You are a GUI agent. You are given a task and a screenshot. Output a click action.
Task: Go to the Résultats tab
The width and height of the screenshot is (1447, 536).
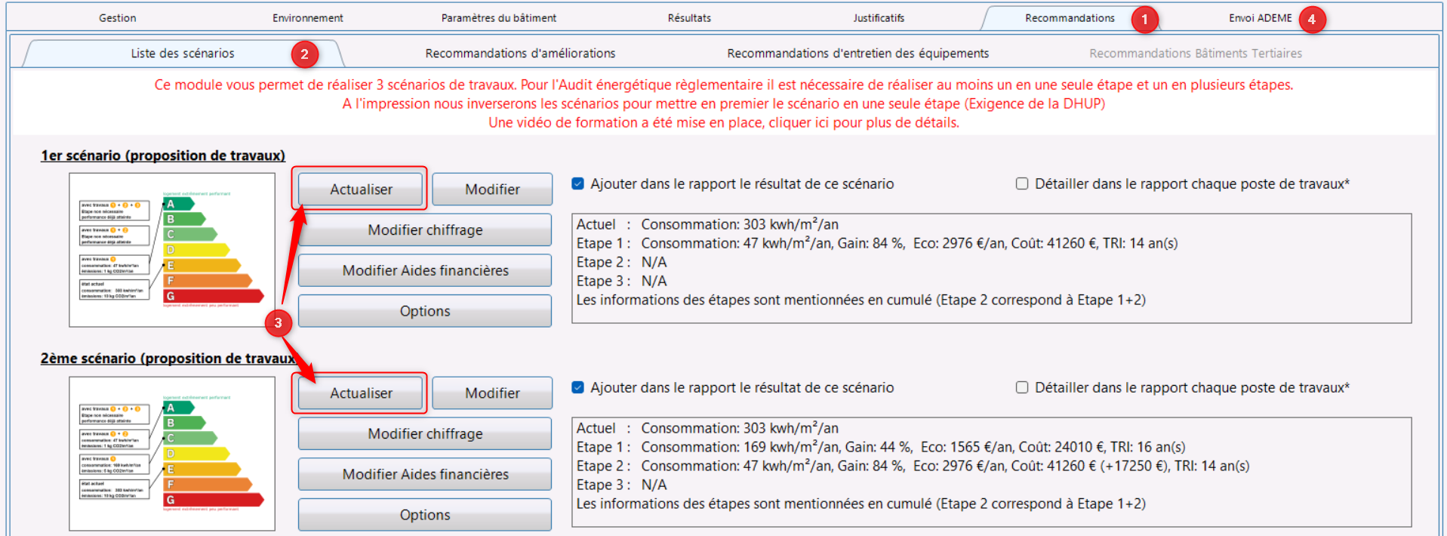coord(688,18)
